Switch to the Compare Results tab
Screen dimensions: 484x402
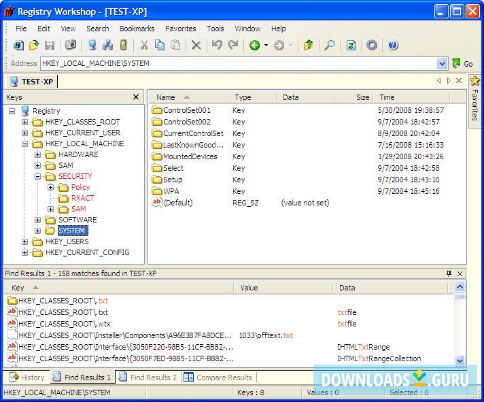[218, 378]
